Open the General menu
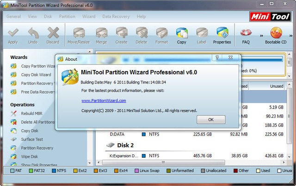 point(13,17)
